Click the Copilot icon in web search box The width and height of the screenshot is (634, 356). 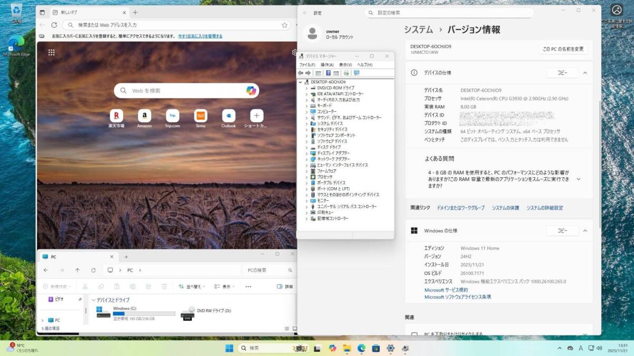251,91
